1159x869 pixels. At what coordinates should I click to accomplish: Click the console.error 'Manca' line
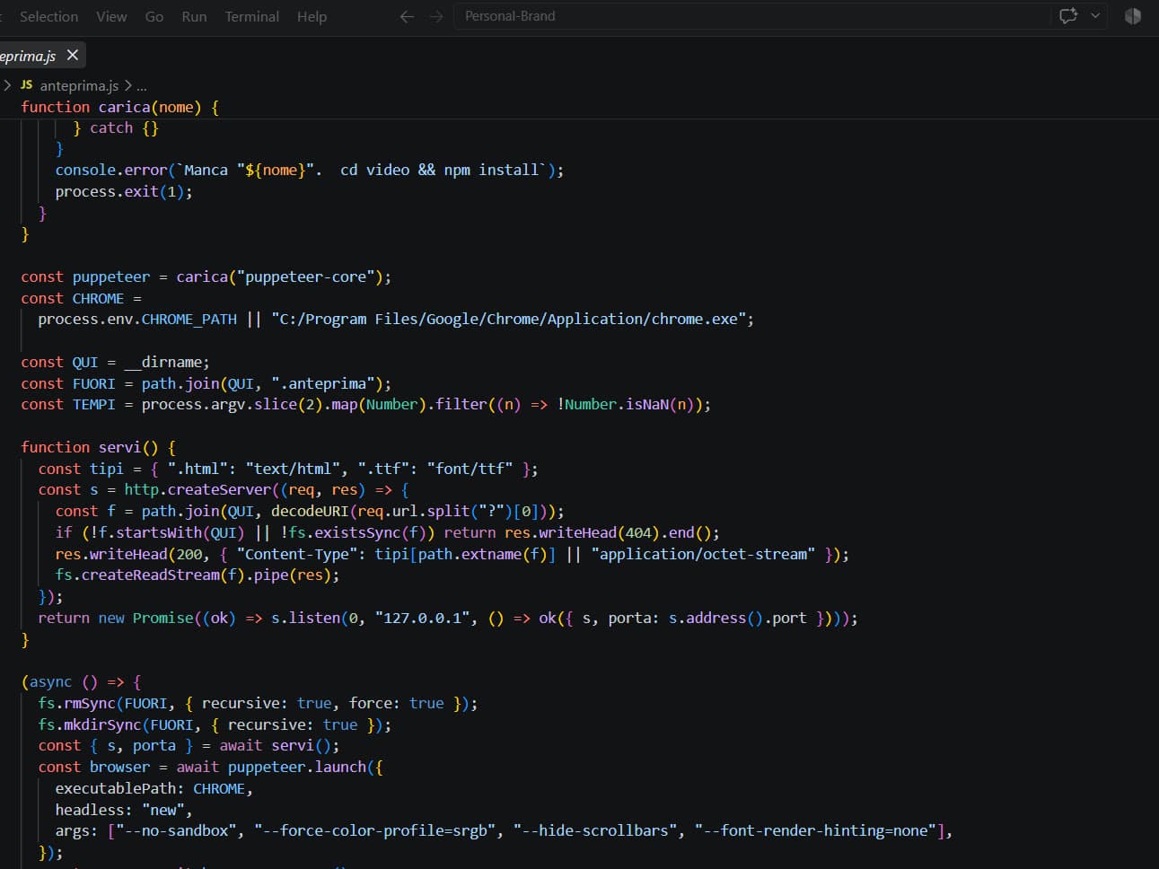coord(309,170)
